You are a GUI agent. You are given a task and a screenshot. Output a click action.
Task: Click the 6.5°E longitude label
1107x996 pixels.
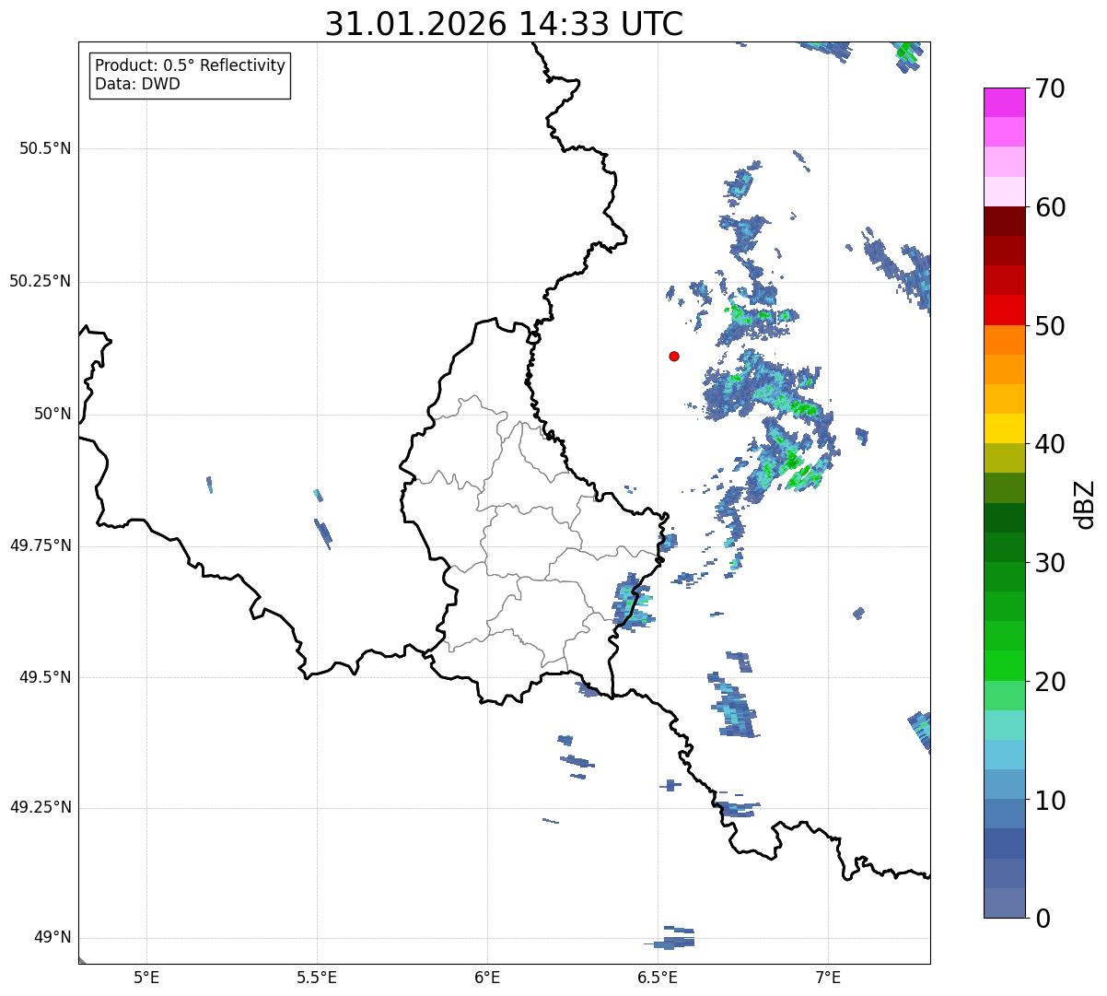tap(658, 977)
